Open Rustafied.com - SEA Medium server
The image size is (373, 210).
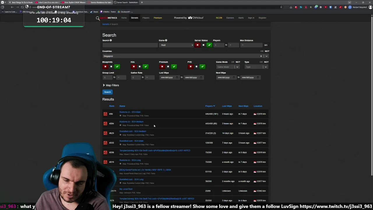point(133,131)
